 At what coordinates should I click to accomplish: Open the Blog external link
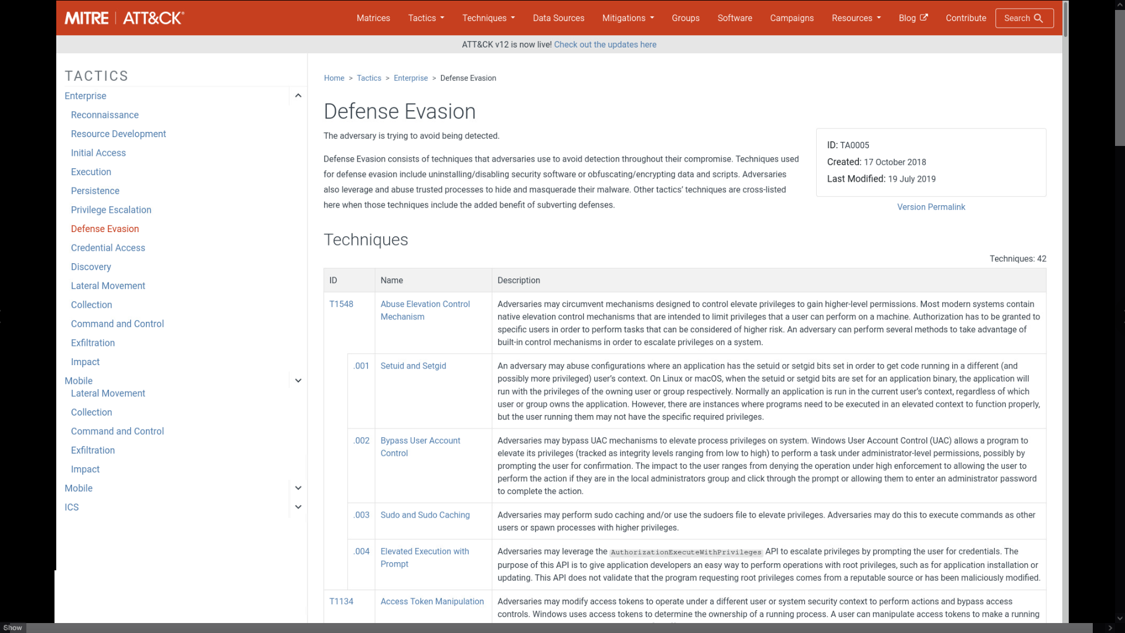912,18
